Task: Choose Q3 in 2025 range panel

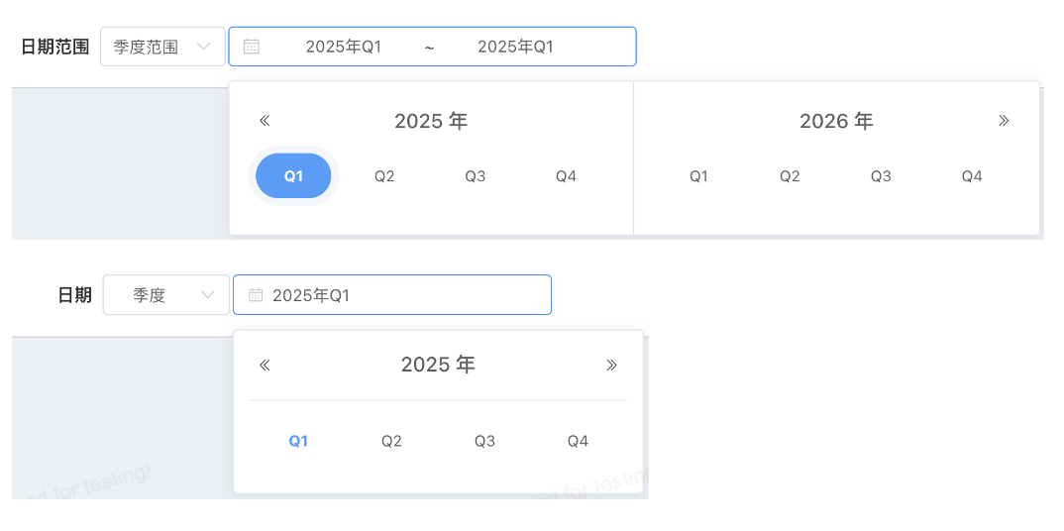Action: pyautogui.click(x=476, y=176)
